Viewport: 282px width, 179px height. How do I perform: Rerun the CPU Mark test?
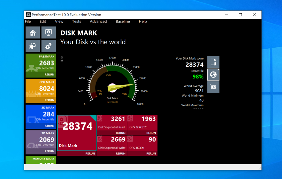pos(49,100)
